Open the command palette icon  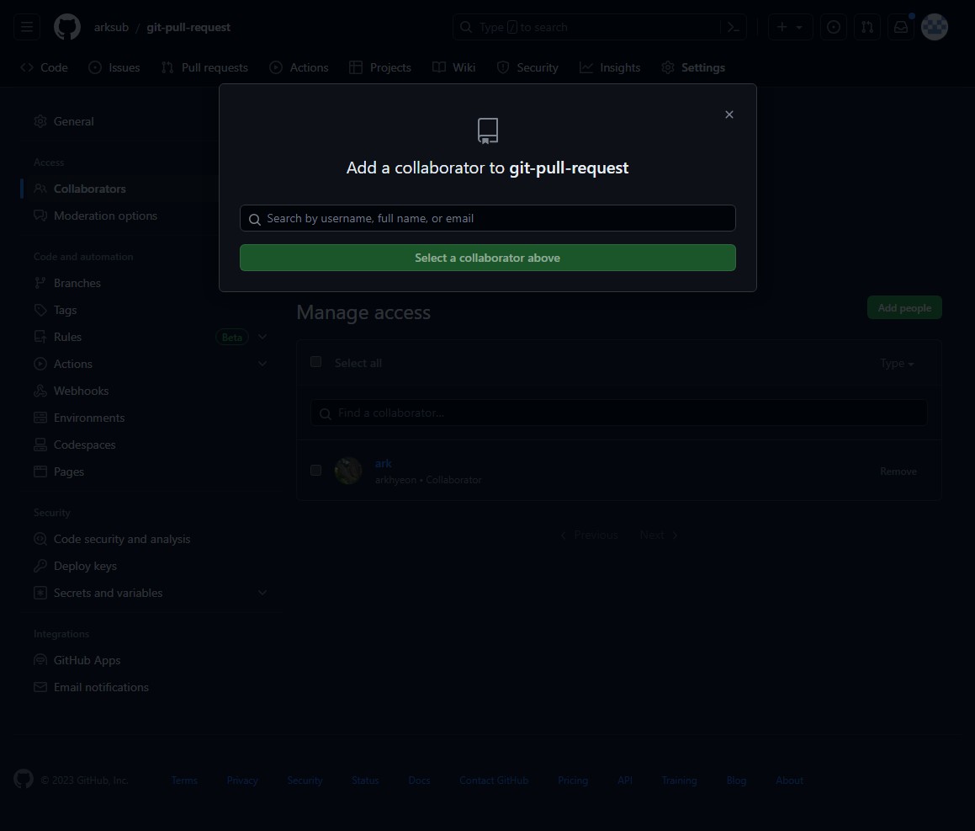coord(733,27)
